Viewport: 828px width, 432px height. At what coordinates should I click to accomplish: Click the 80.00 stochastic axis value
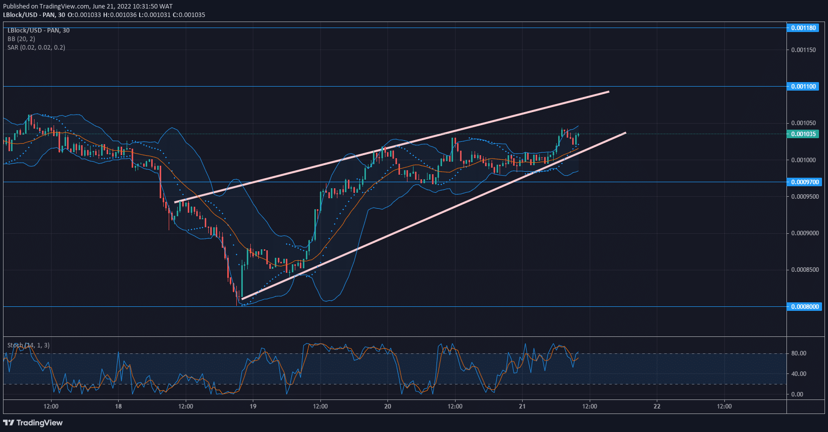pos(798,353)
